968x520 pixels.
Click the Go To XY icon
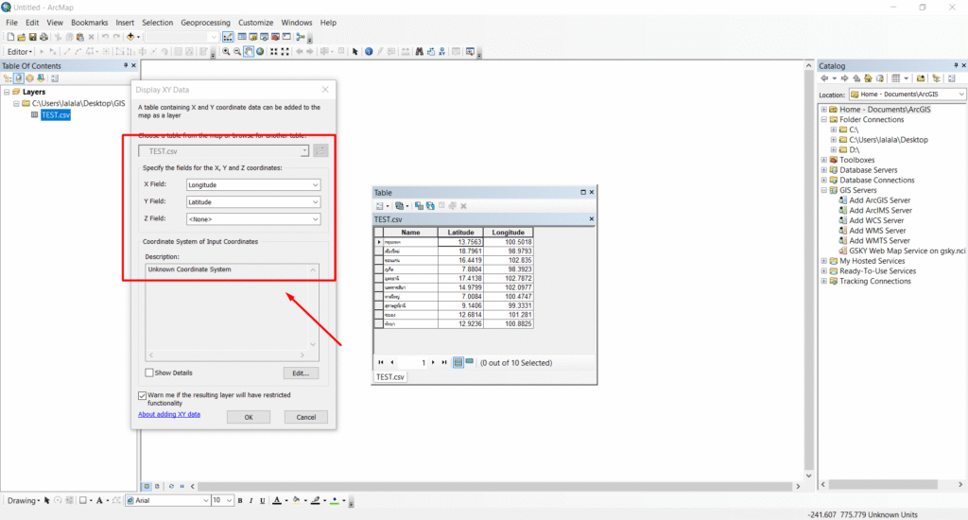coord(442,52)
